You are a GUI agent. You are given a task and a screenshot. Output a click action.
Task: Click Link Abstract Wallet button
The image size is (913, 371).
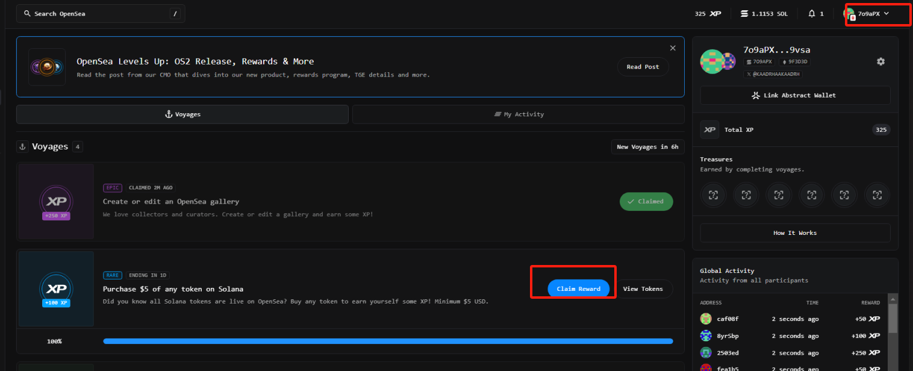pyautogui.click(x=795, y=95)
